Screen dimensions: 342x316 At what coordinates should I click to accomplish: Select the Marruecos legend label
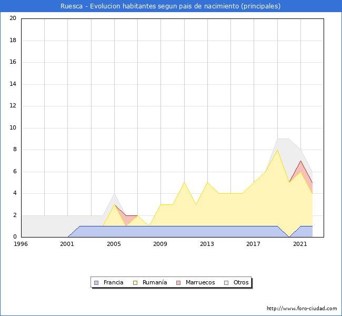200,282
